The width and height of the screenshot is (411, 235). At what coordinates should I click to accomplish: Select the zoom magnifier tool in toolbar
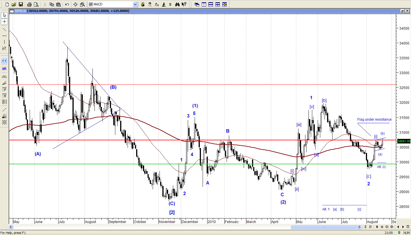(x=82, y=4)
